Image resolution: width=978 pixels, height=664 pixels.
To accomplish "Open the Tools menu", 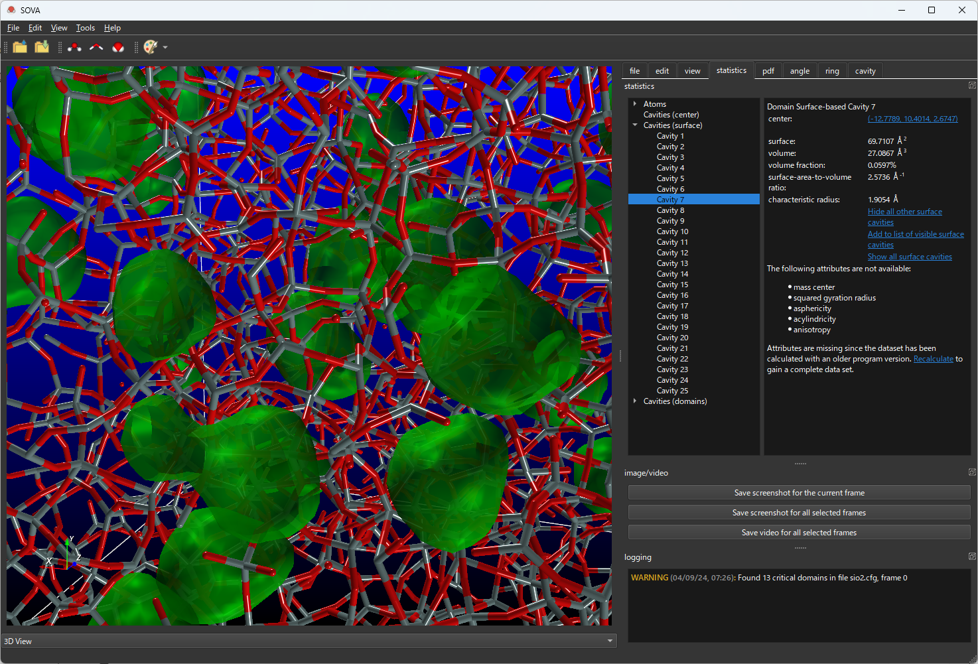I will click(86, 28).
